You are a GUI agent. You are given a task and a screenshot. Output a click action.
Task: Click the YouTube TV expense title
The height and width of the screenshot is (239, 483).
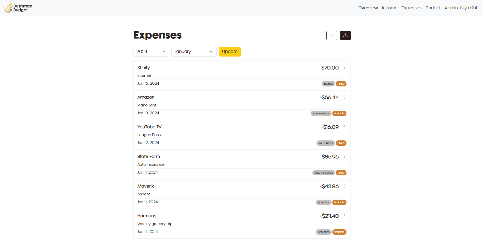pyautogui.click(x=149, y=127)
